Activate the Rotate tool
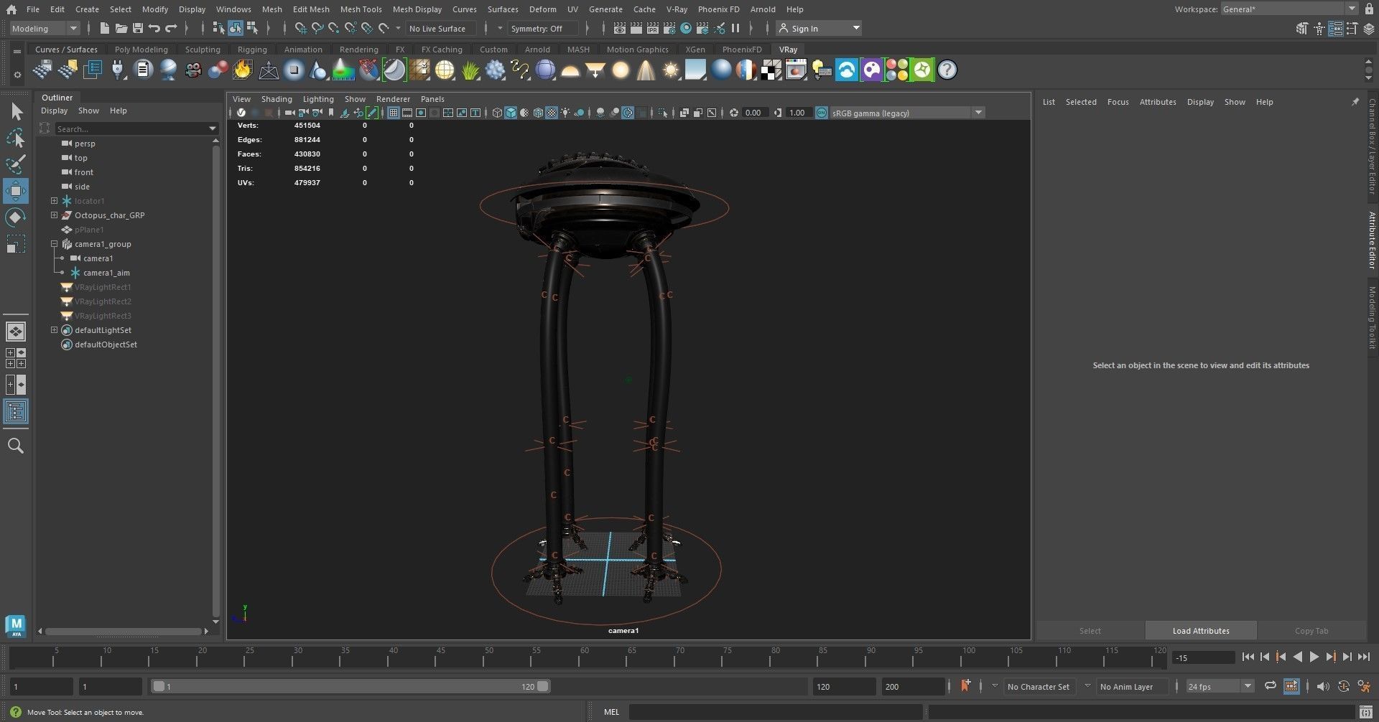This screenshot has width=1379, height=722. click(16, 217)
